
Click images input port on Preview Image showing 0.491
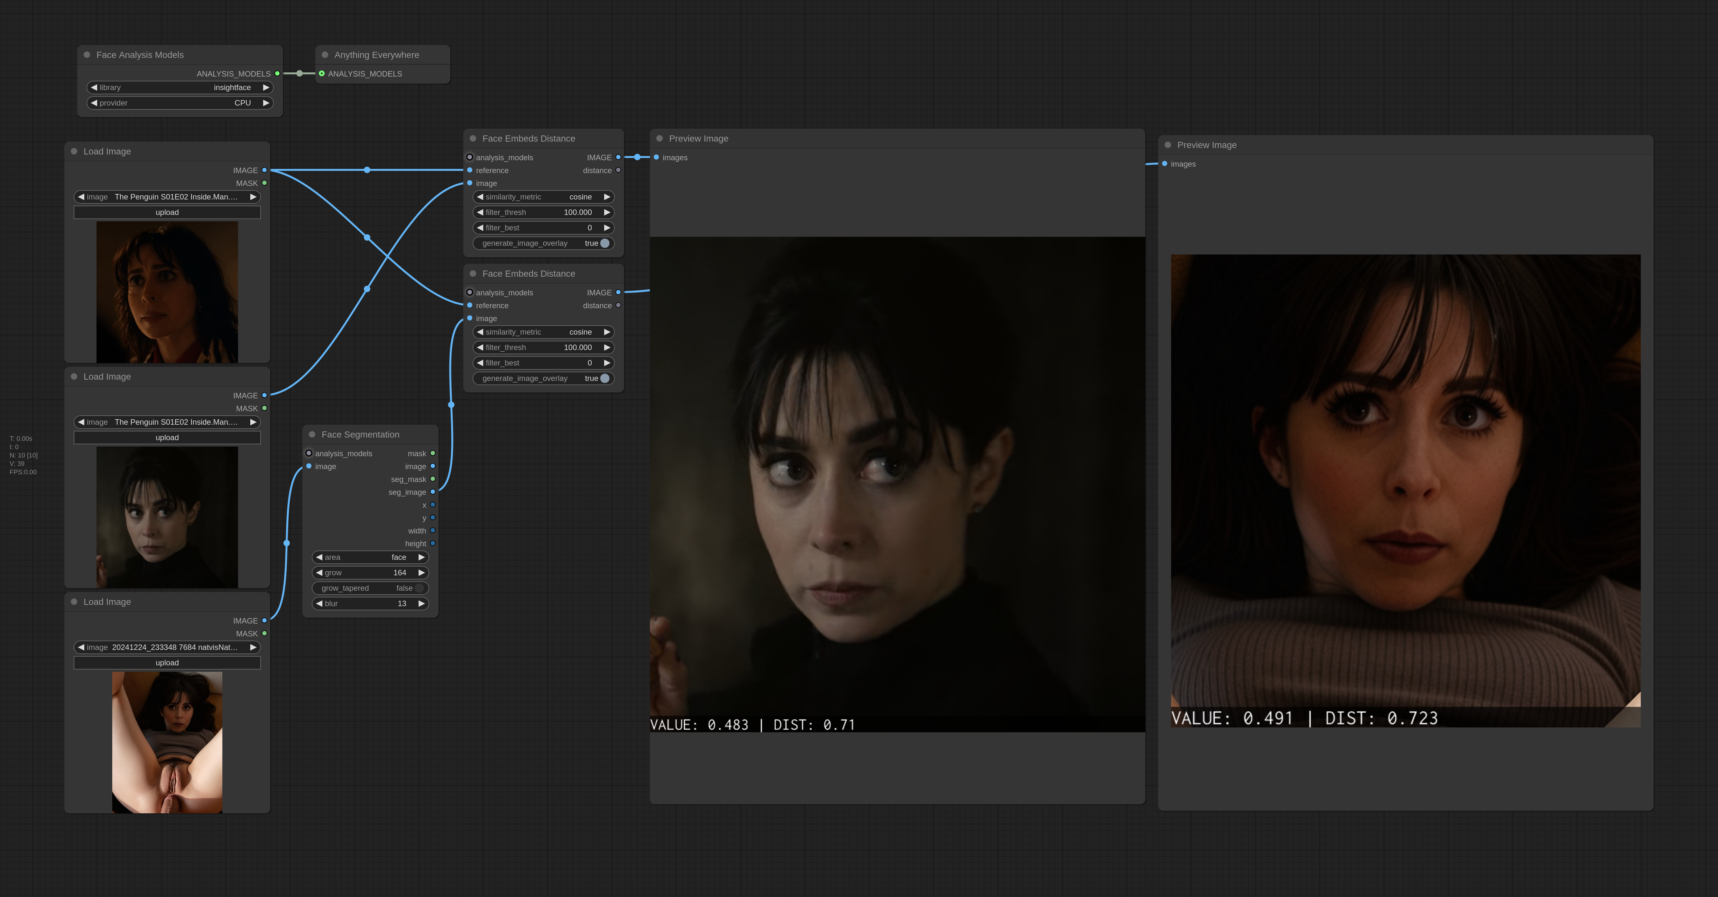1164,164
